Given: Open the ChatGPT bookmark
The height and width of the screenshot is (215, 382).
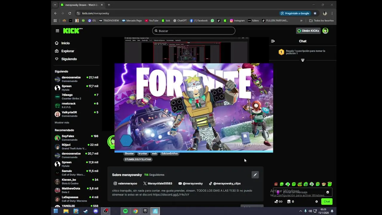Looking at the screenshot, I should (180, 21).
